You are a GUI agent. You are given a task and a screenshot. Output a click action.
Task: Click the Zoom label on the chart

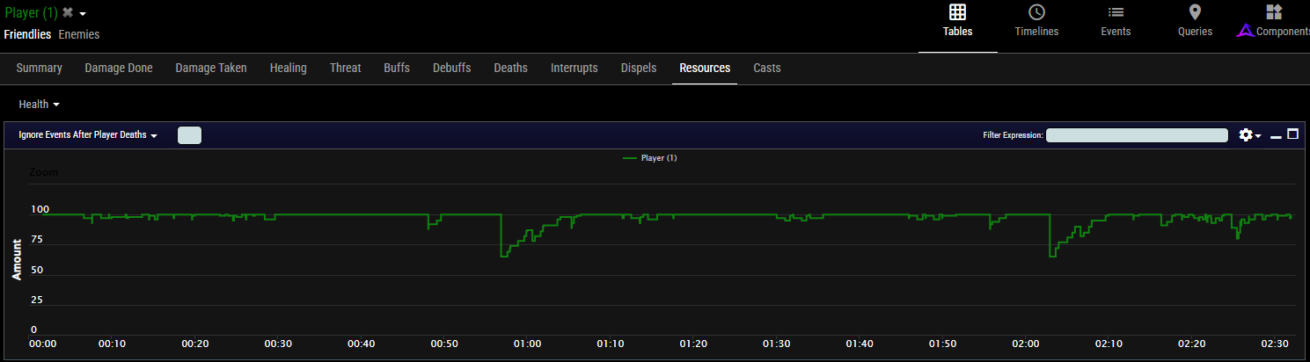pyautogui.click(x=44, y=172)
